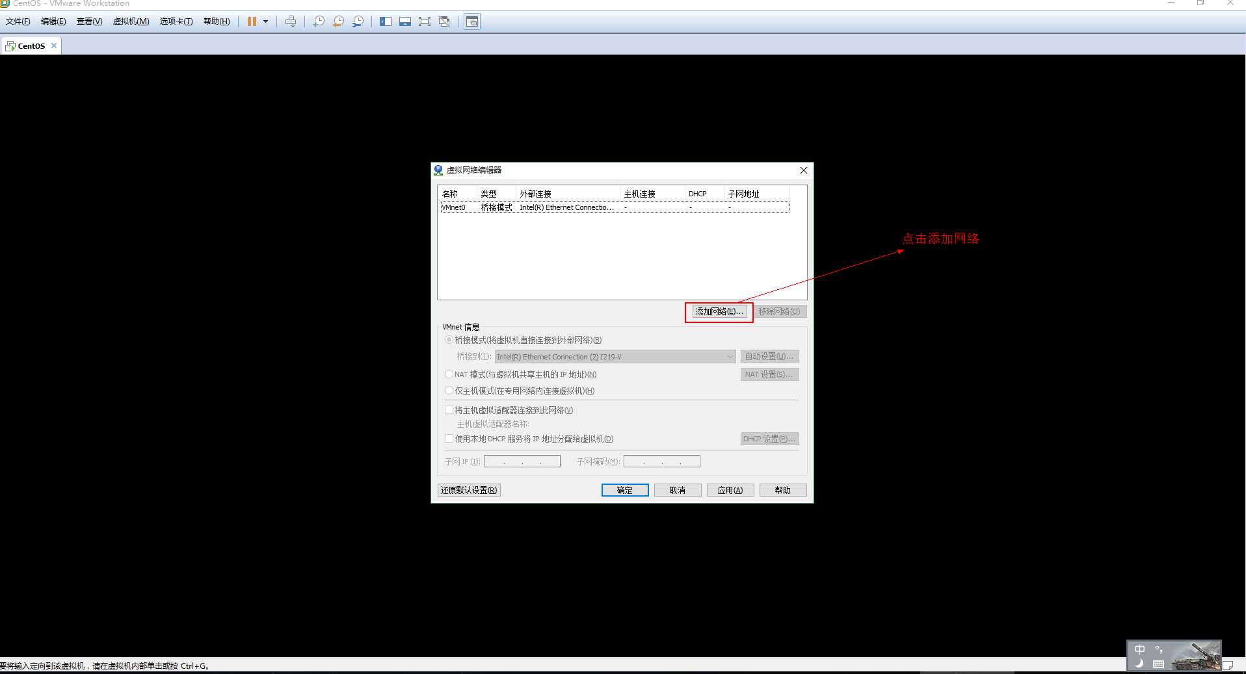The width and height of the screenshot is (1246, 674).
Task: Click the 添加网络(E)... button
Action: (719, 311)
